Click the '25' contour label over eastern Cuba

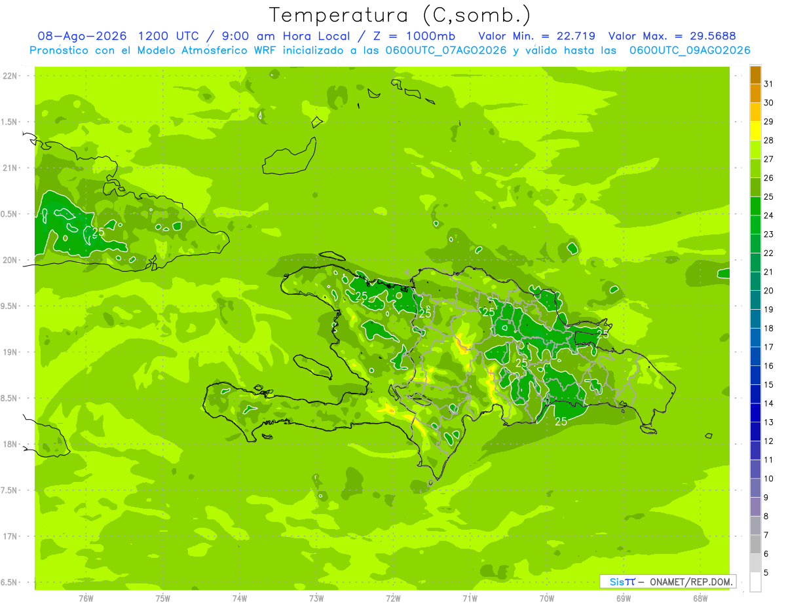(98, 232)
